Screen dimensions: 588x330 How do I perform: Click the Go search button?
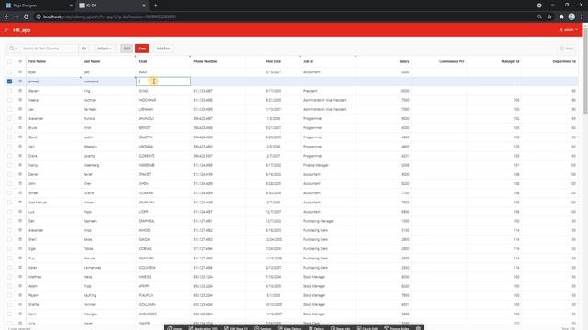(84, 49)
